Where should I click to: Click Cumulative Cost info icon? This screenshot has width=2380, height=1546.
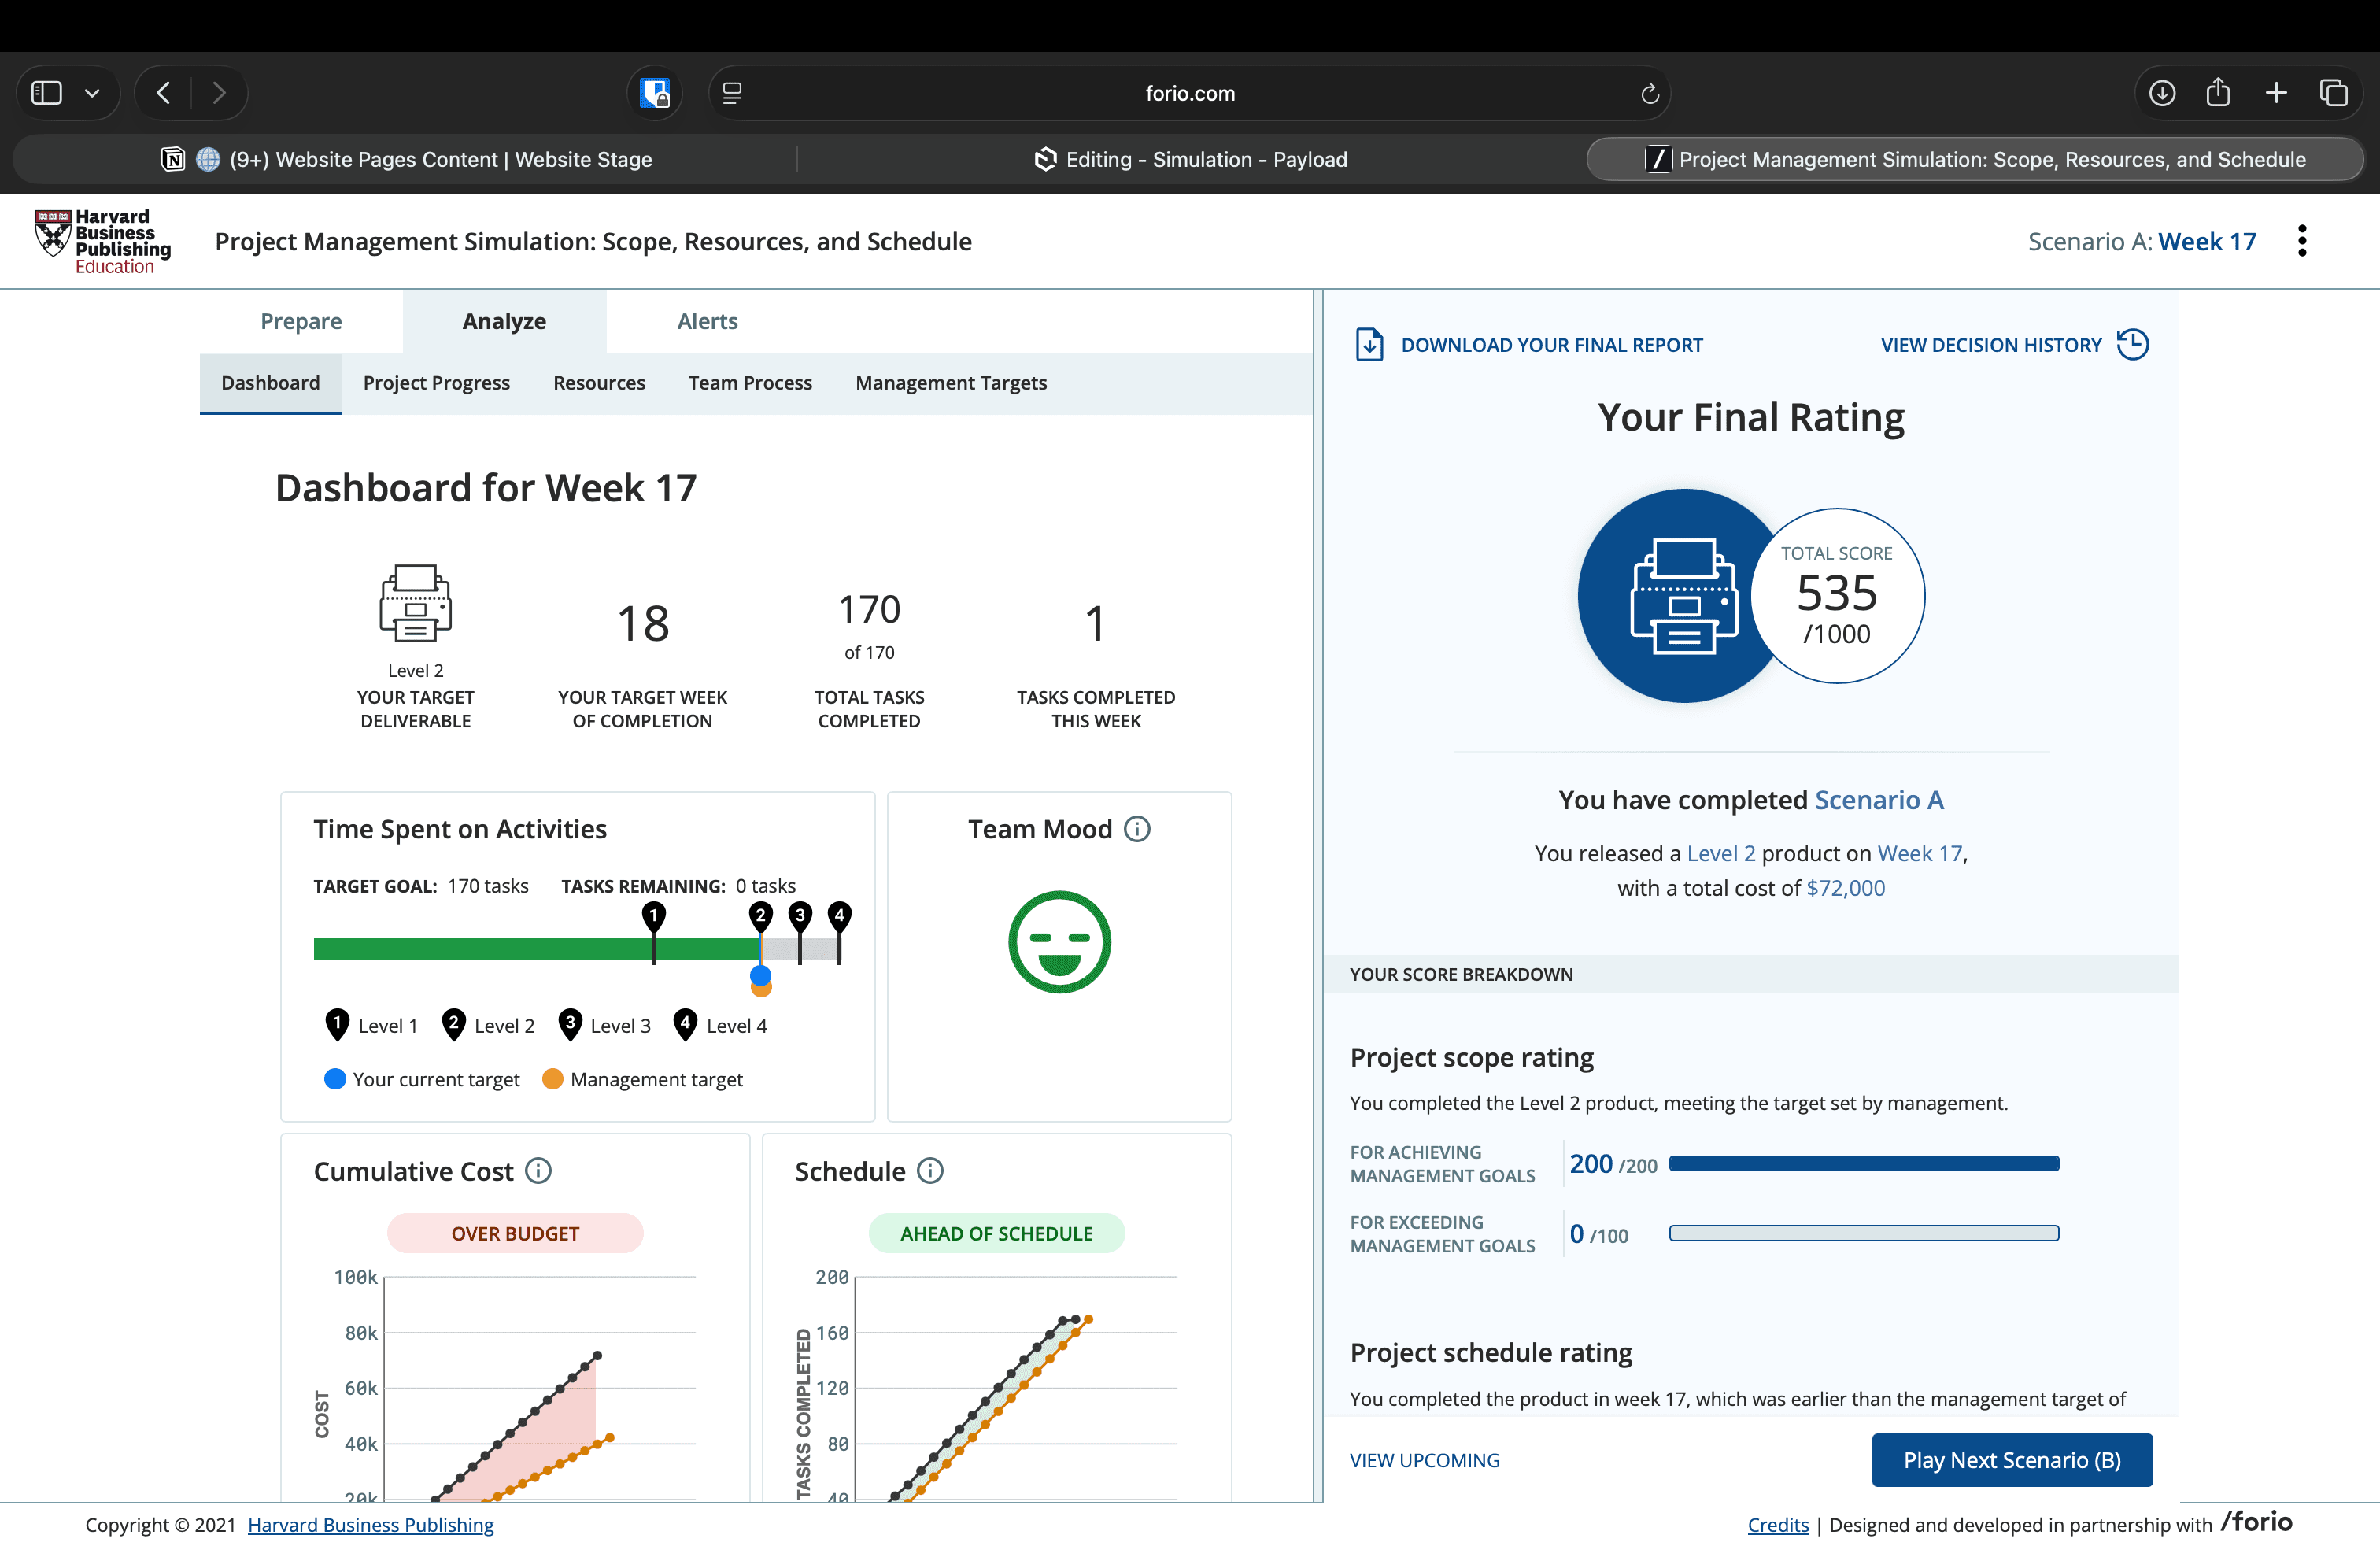[x=538, y=1171]
